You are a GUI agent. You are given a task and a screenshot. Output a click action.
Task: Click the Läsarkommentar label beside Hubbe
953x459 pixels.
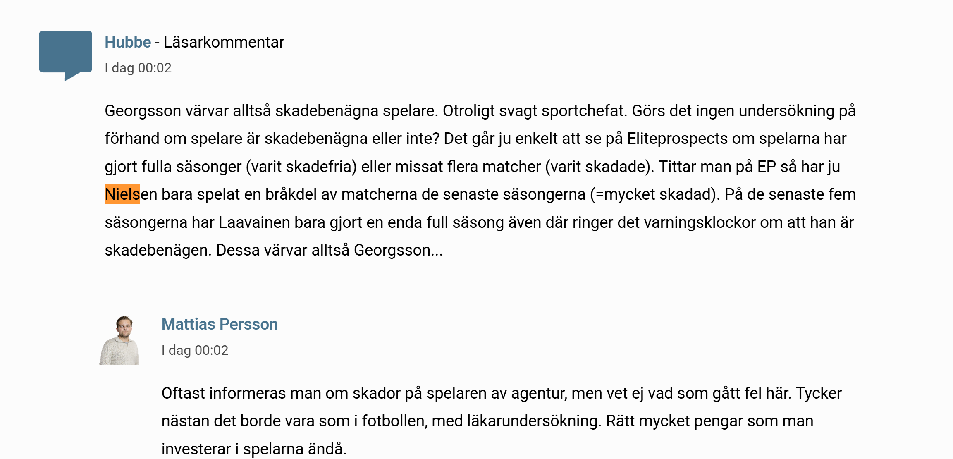(224, 42)
